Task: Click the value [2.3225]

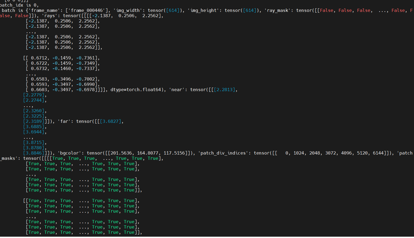Action: [34, 116]
